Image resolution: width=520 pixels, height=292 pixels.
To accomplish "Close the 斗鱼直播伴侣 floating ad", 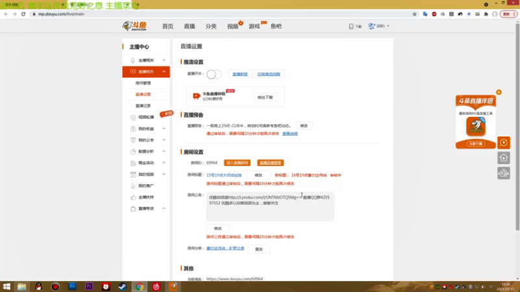I will click(499, 92).
